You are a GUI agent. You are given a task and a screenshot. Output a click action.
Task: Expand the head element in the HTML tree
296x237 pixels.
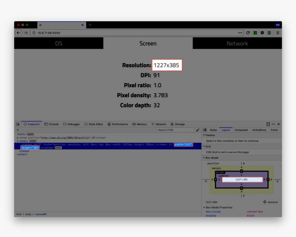[18, 138]
